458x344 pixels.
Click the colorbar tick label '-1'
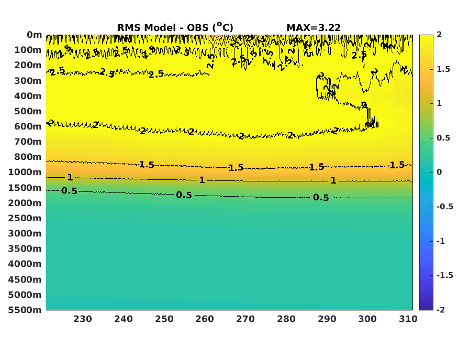[x=441, y=241]
